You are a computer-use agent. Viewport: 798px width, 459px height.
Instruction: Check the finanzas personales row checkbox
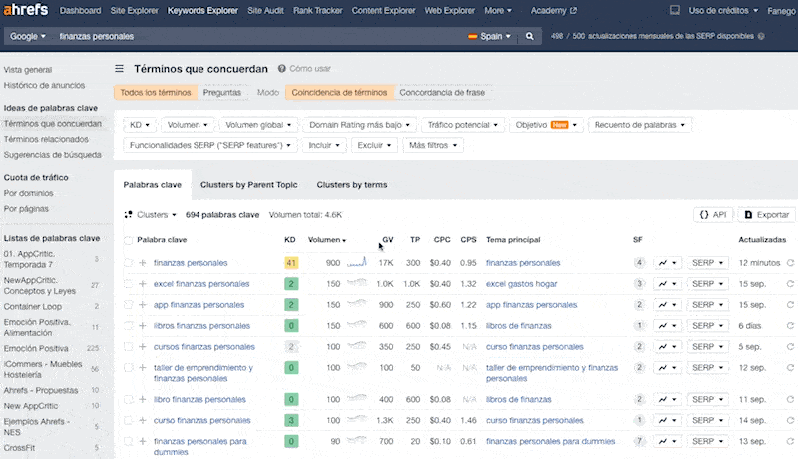pos(129,263)
